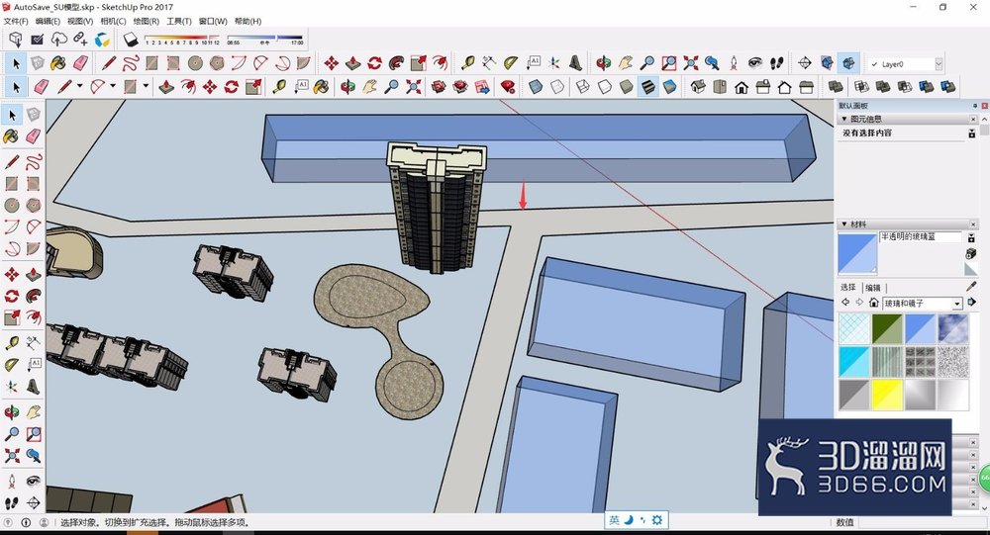Switch to Monochrome style
The image size is (990, 535).
click(669, 86)
